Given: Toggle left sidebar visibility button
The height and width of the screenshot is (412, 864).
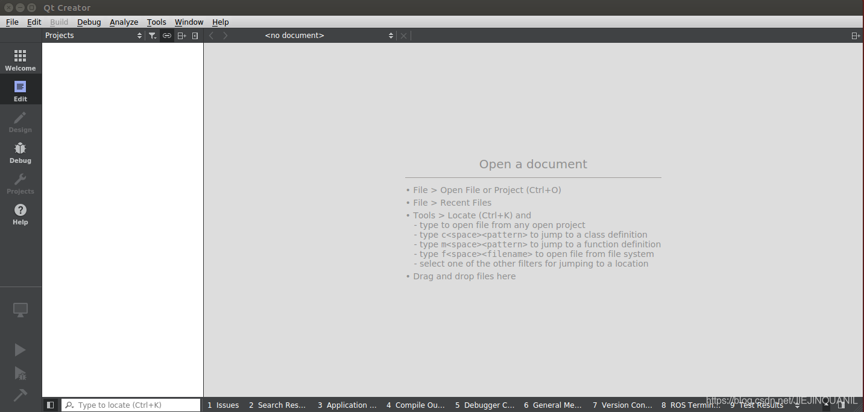Looking at the screenshot, I should (51, 405).
